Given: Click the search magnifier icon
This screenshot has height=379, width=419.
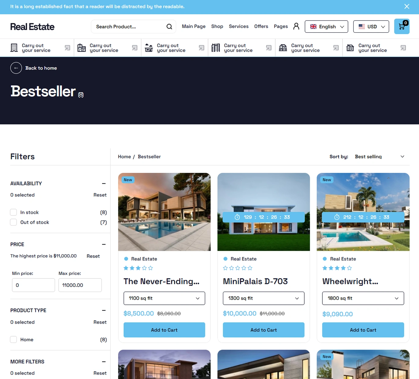Looking at the screenshot, I should [169, 27].
